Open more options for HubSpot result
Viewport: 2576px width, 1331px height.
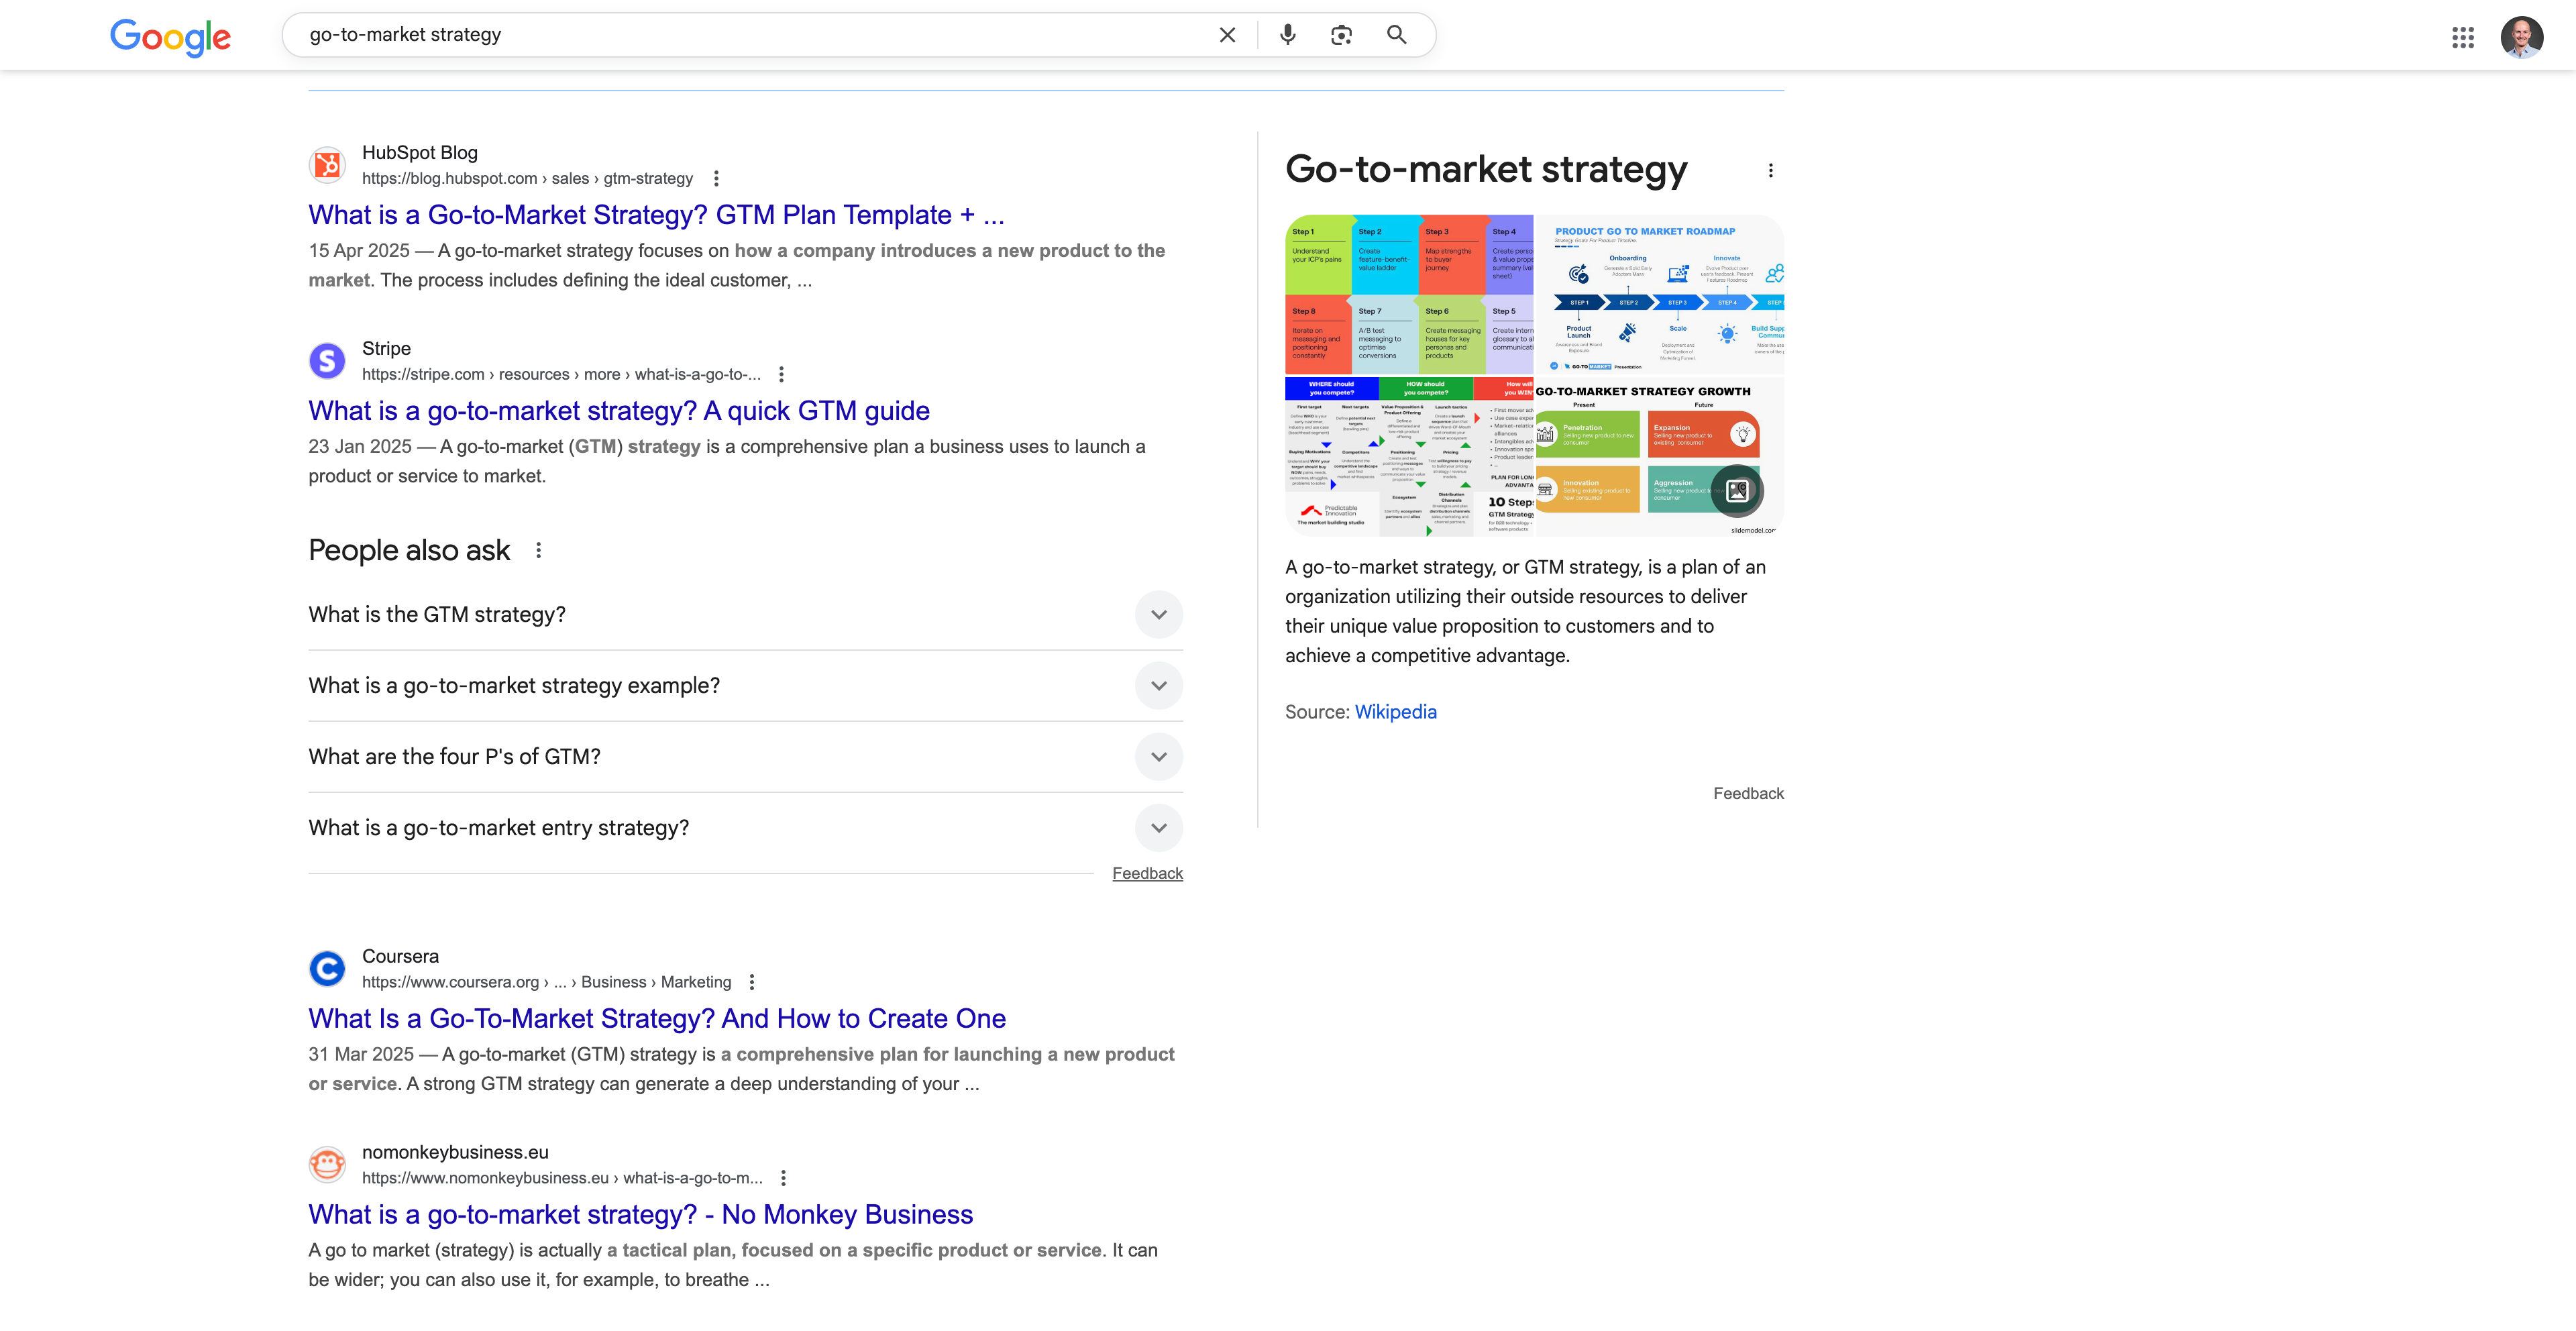(x=716, y=179)
